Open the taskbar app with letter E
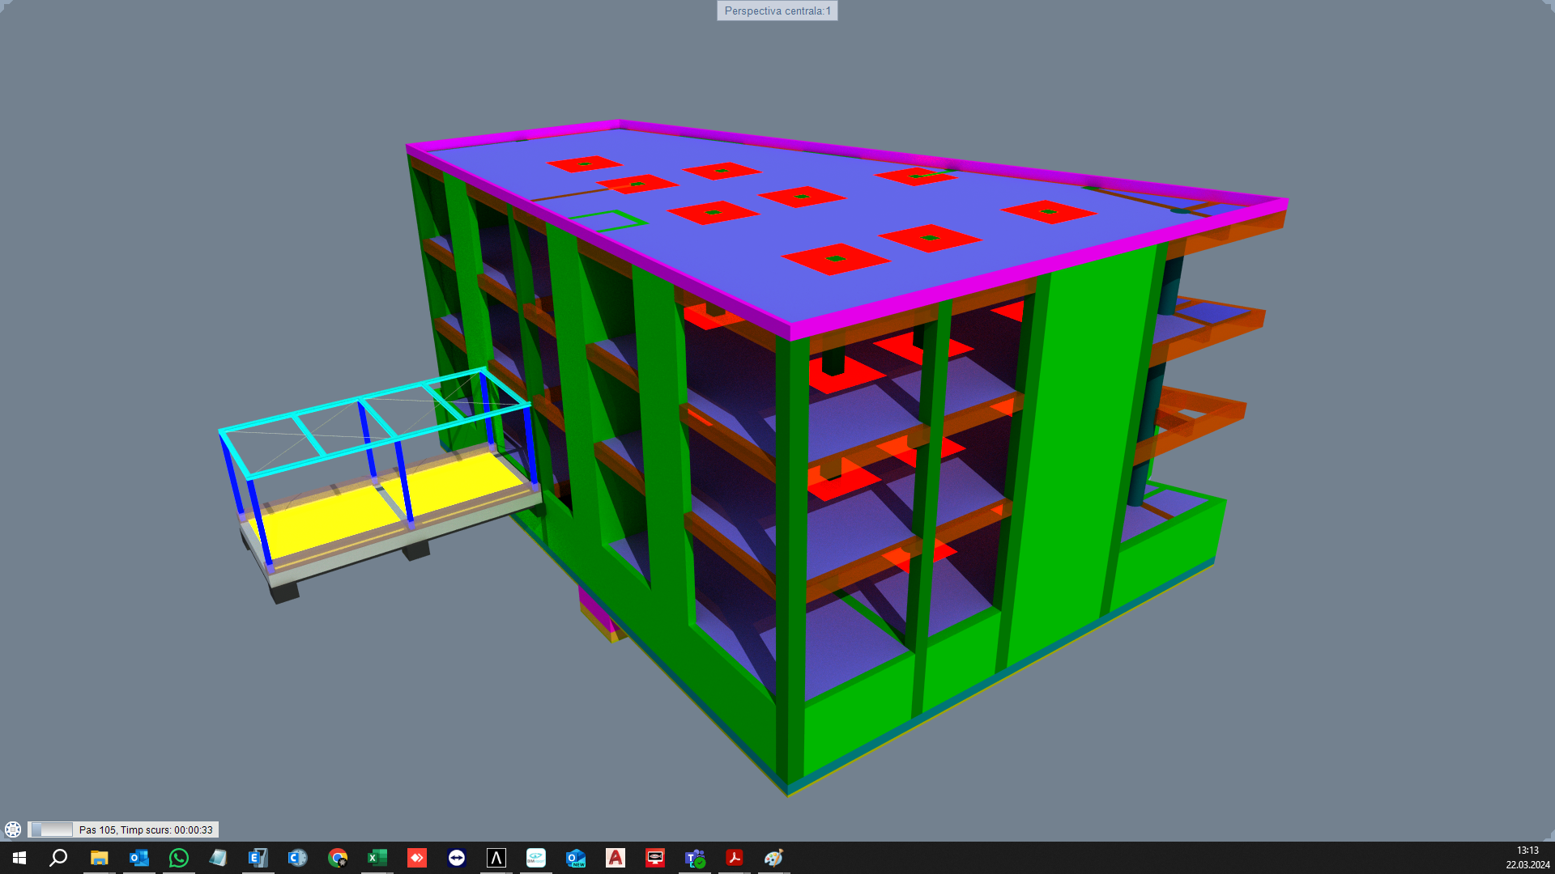 pos(258,858)
